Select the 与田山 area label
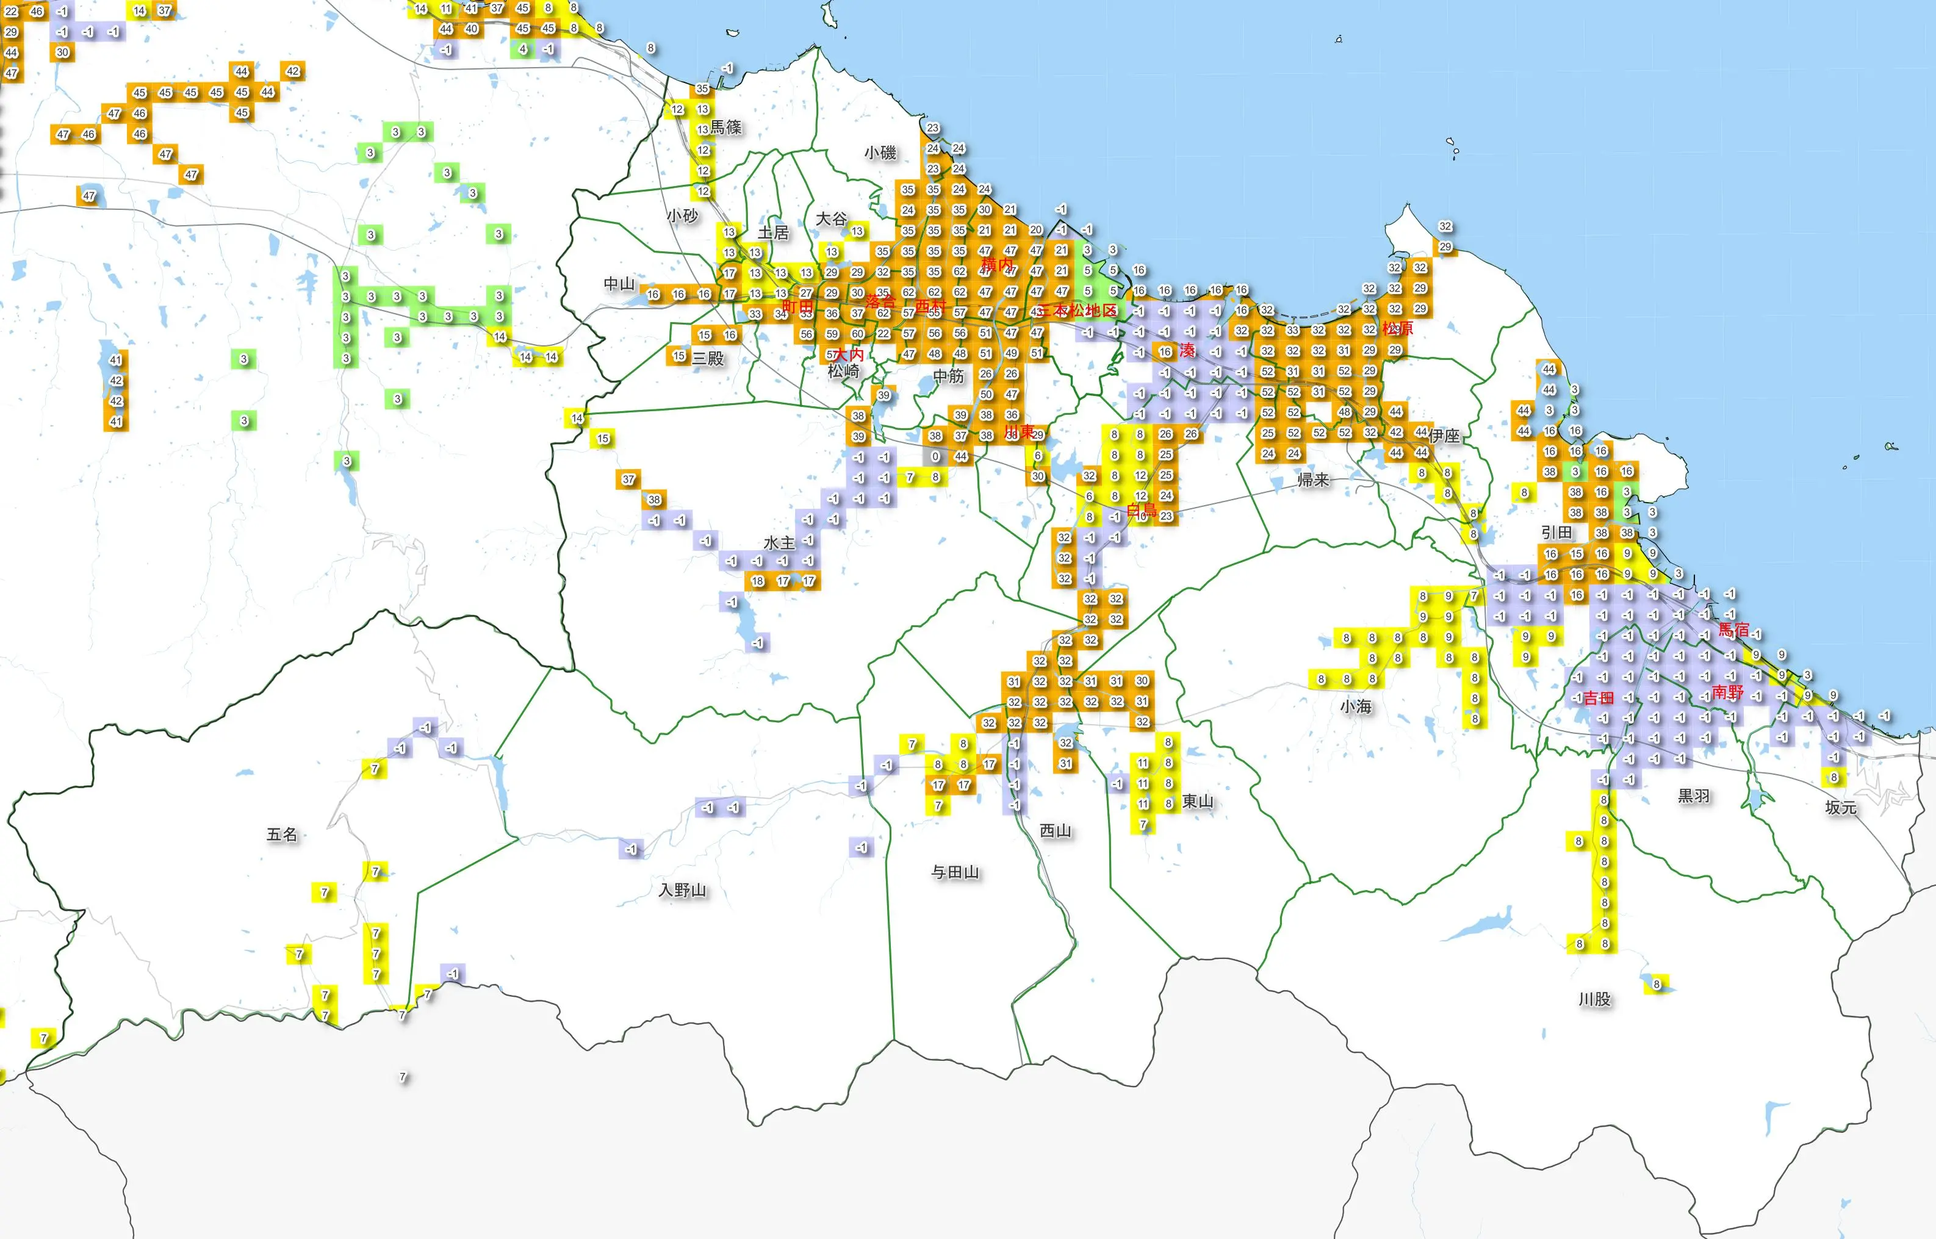 (954, 872)
